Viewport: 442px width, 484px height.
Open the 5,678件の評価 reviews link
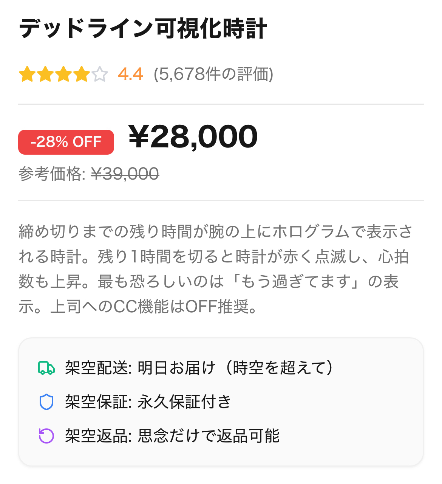[213, 74]
